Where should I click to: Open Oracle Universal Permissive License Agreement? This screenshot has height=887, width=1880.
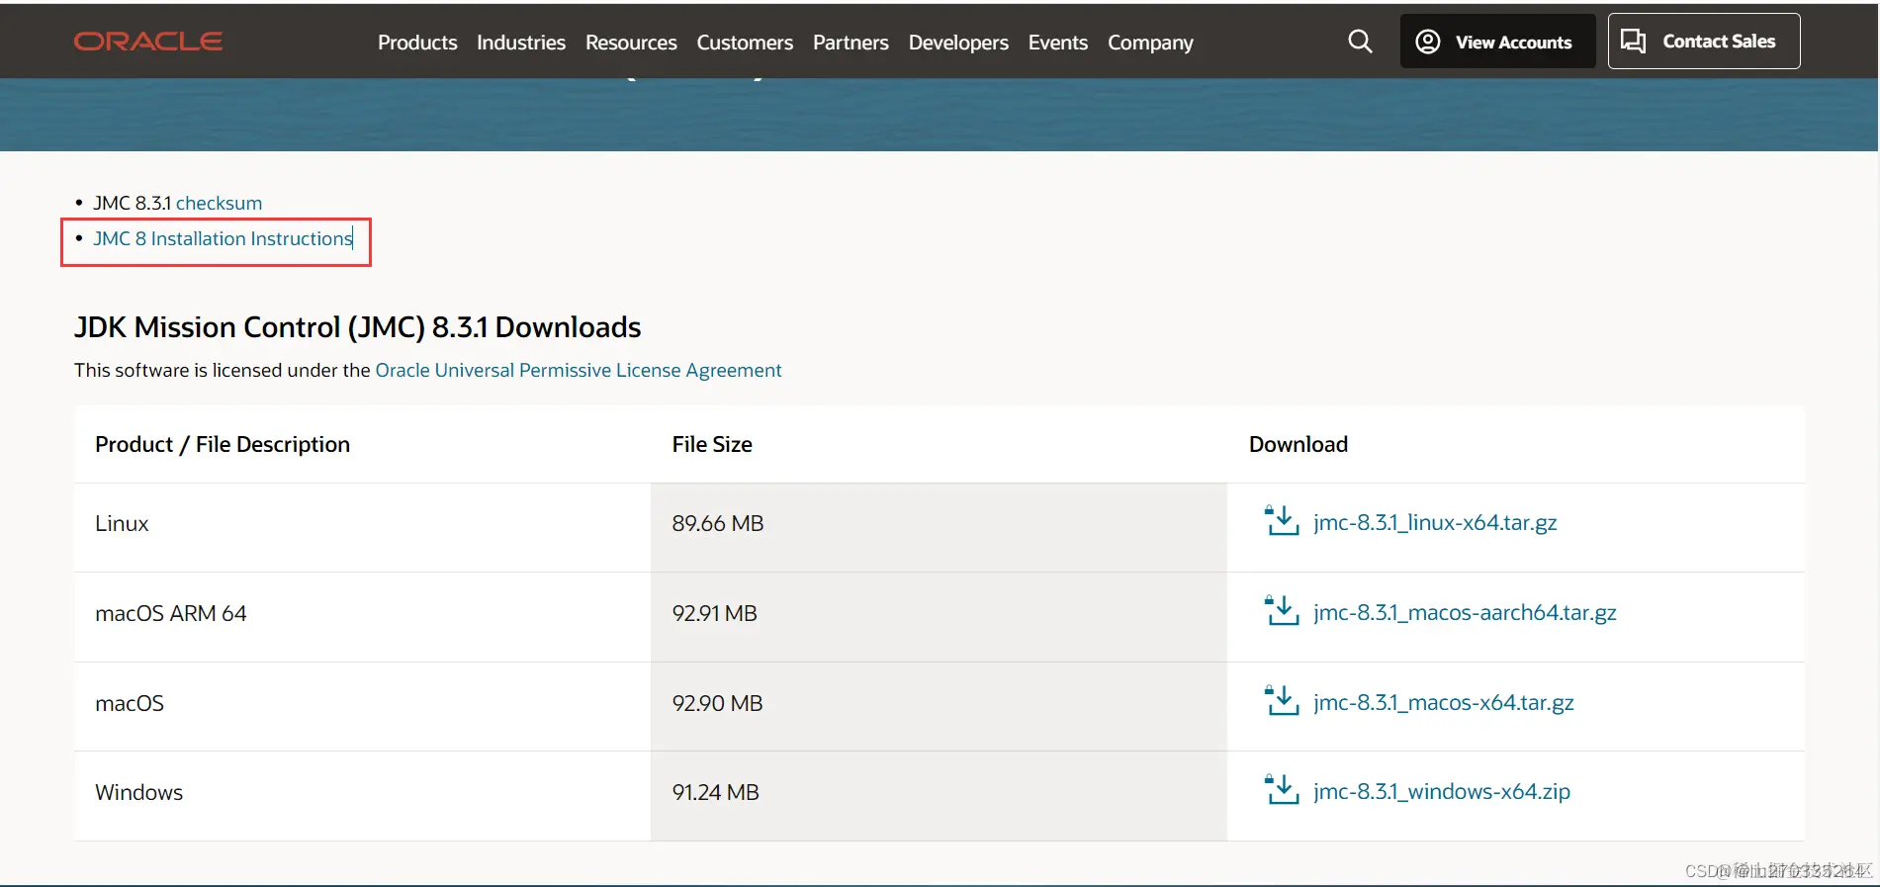[579, 370]
